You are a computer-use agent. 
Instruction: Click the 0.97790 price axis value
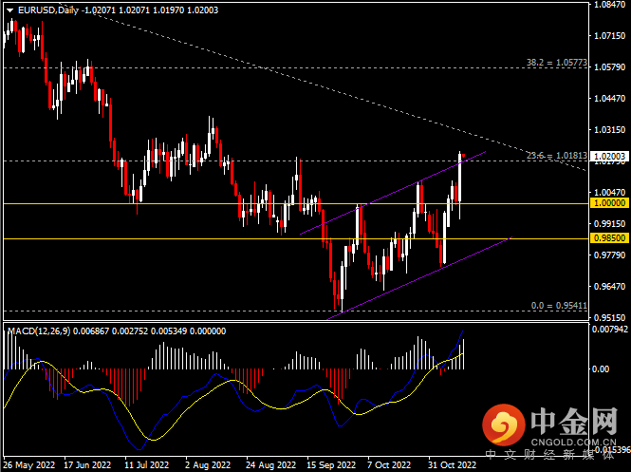610,255
